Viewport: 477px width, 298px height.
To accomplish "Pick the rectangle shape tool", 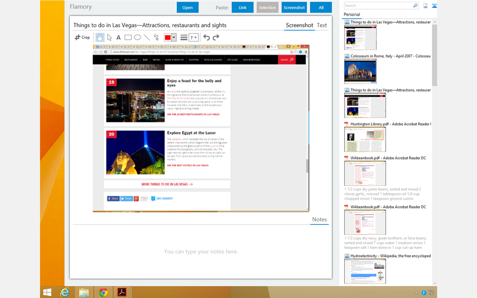I will 128,37.
